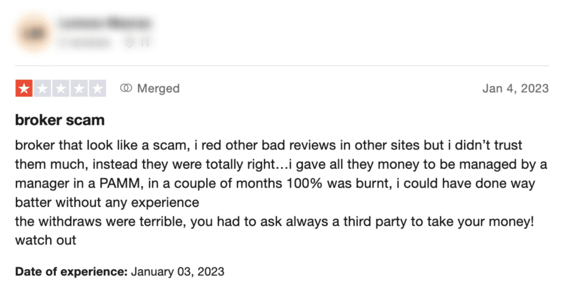This screenshot has height=288, width=565.
Task: Click the Merged overlapping-circles icon
Action: tap(126, 88)
